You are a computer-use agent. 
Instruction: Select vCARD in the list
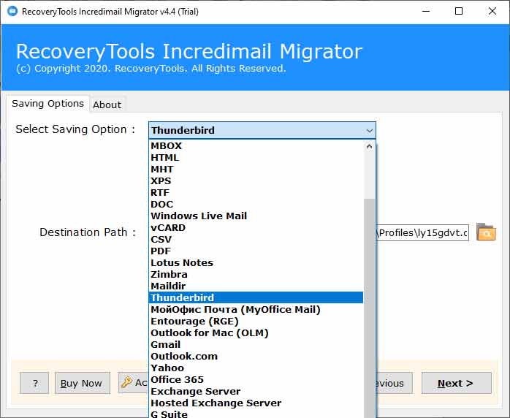[x=256, y=228]
